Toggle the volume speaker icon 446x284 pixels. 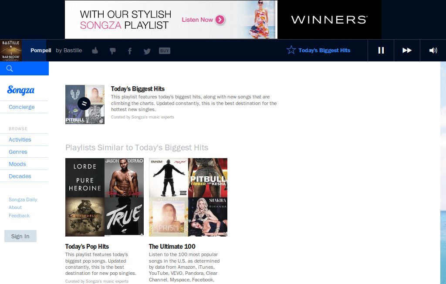point(433,51)
